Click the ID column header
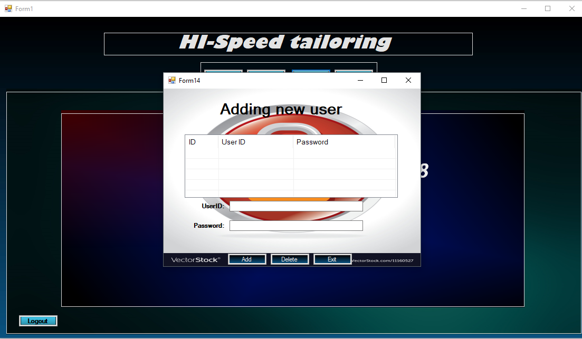 [202, 142]
